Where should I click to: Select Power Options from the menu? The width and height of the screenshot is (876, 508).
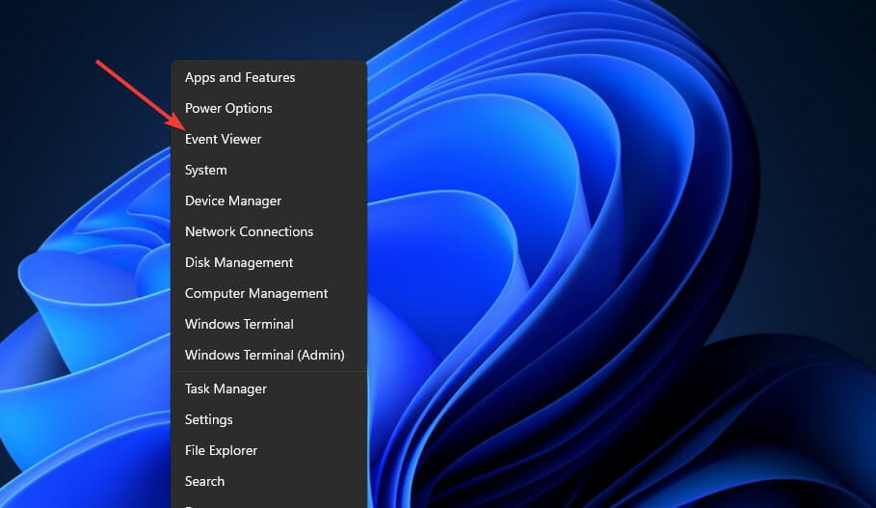269,108
